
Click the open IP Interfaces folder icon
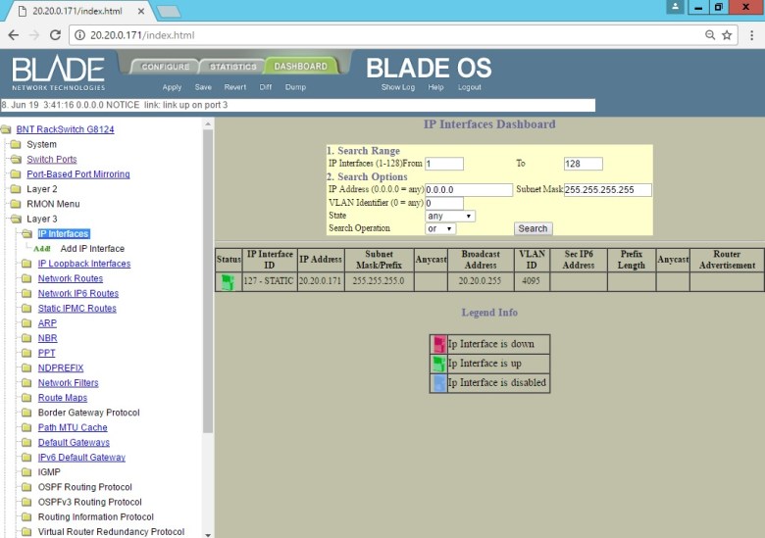pos(27,234)
